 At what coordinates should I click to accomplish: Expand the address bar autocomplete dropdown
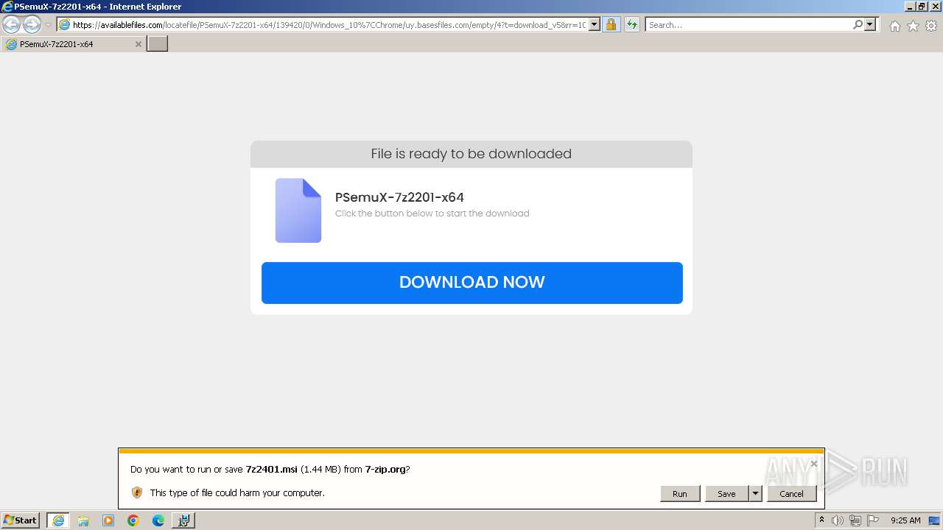click(x=595, y=25)
